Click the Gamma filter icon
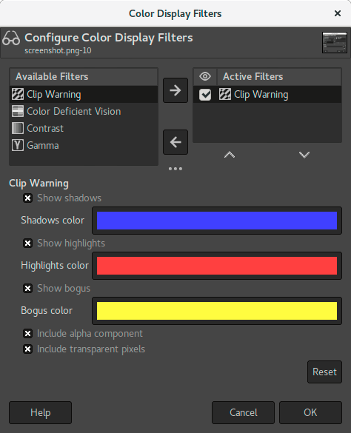The width and height of the screenshot is (351, 433). pos(18,145)
